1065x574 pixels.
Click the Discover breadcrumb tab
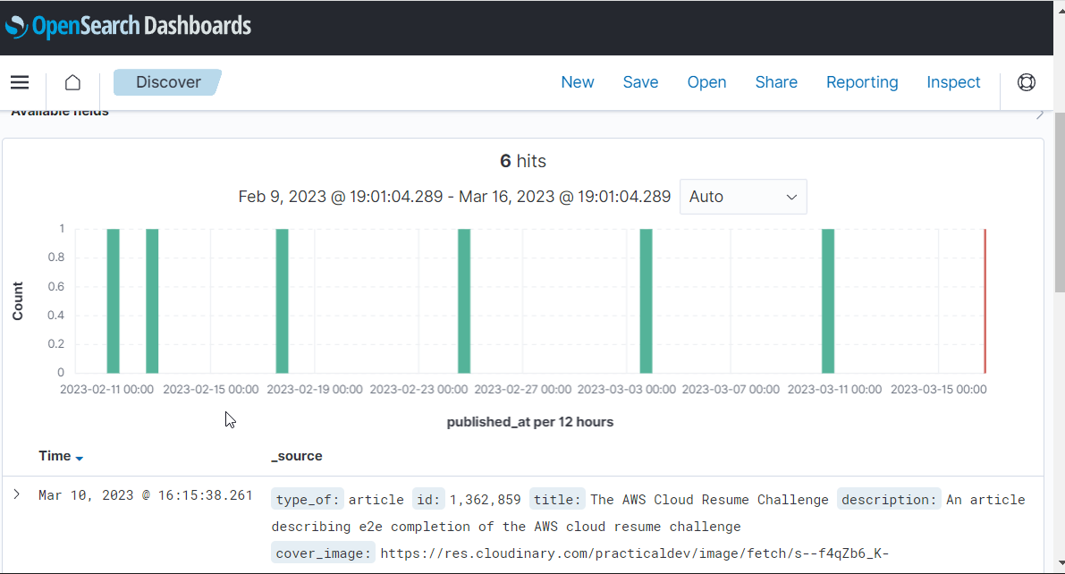[x=167, y=81]
